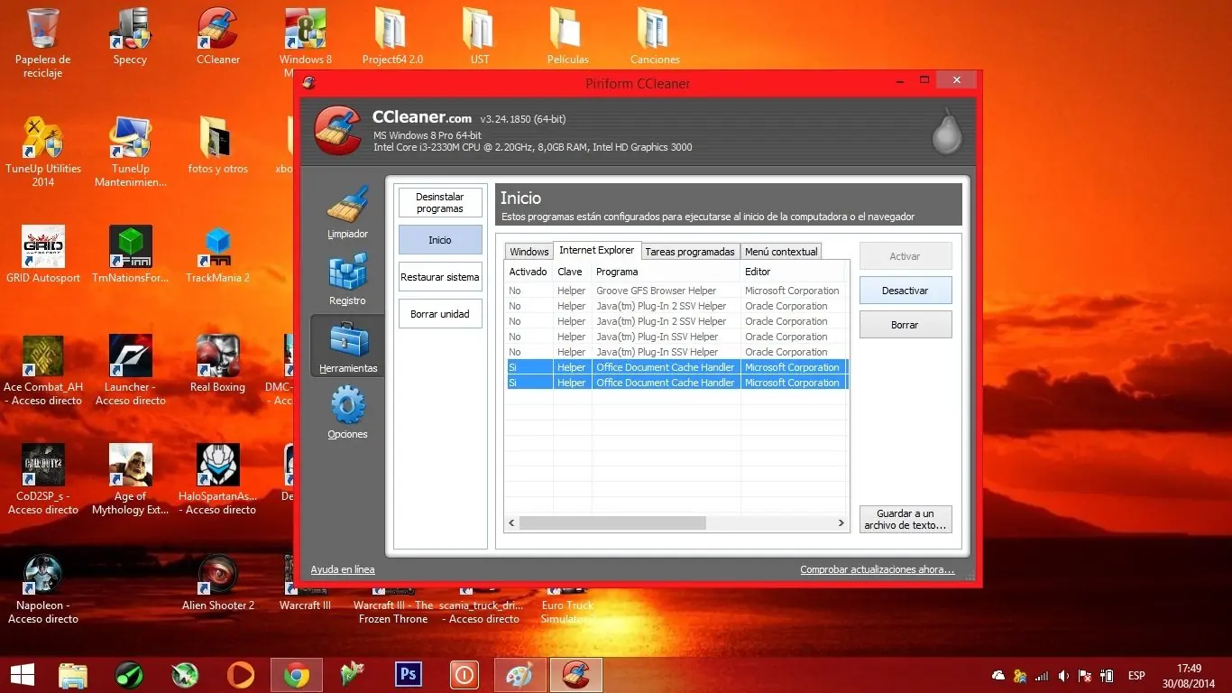The width and height of the screenshot is (1232, 693).
Task: Open the Limpiador section in CCleaner
Action: coord(347,212)
